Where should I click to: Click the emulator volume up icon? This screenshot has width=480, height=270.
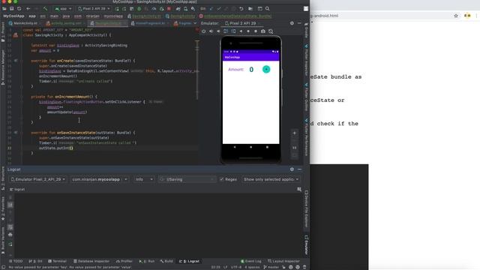point(211,31)
